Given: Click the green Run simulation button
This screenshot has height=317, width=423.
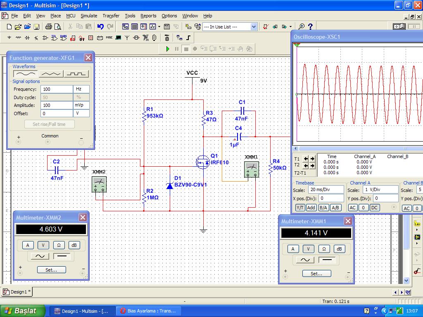Looking at the screenshot, I should 168,49.
